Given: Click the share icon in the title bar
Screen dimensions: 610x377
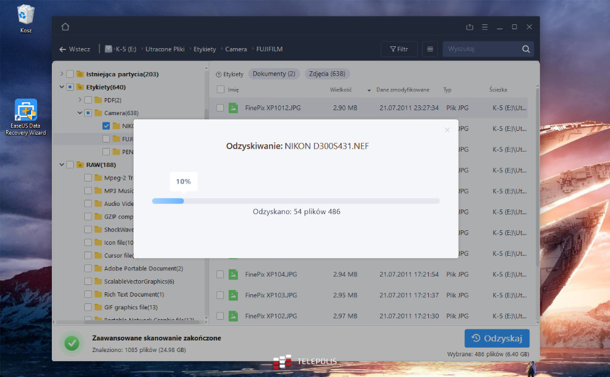Looking at the screenshot, I should 469,27.
